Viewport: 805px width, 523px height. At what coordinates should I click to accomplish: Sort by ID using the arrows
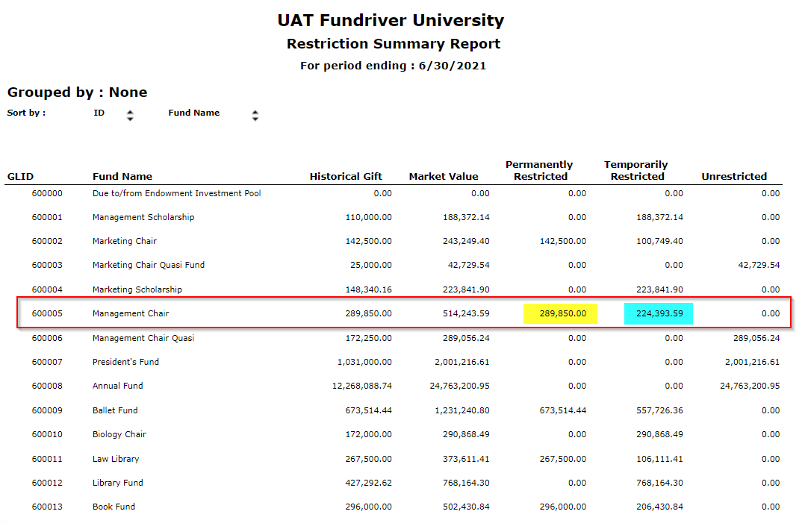130,116
